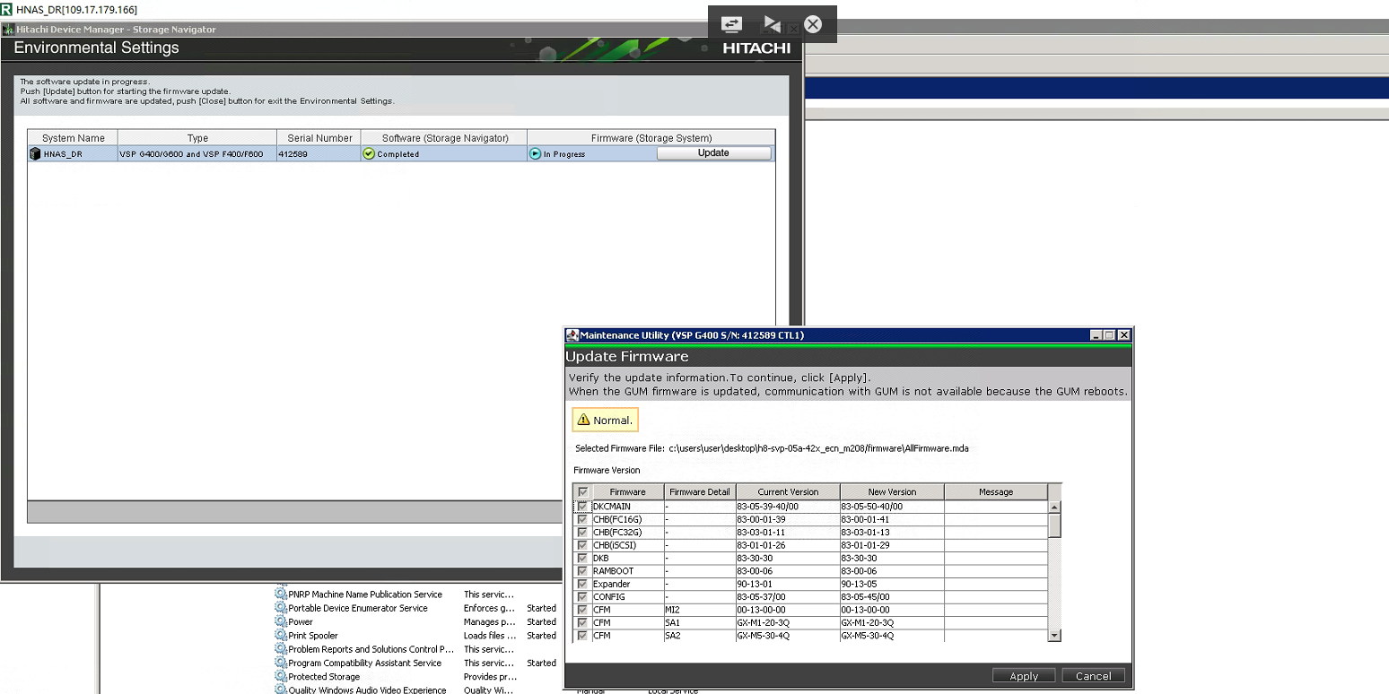Click the remote session transfer arrows icon
This screenshot has height=694, width=1389.
point(732,24)
